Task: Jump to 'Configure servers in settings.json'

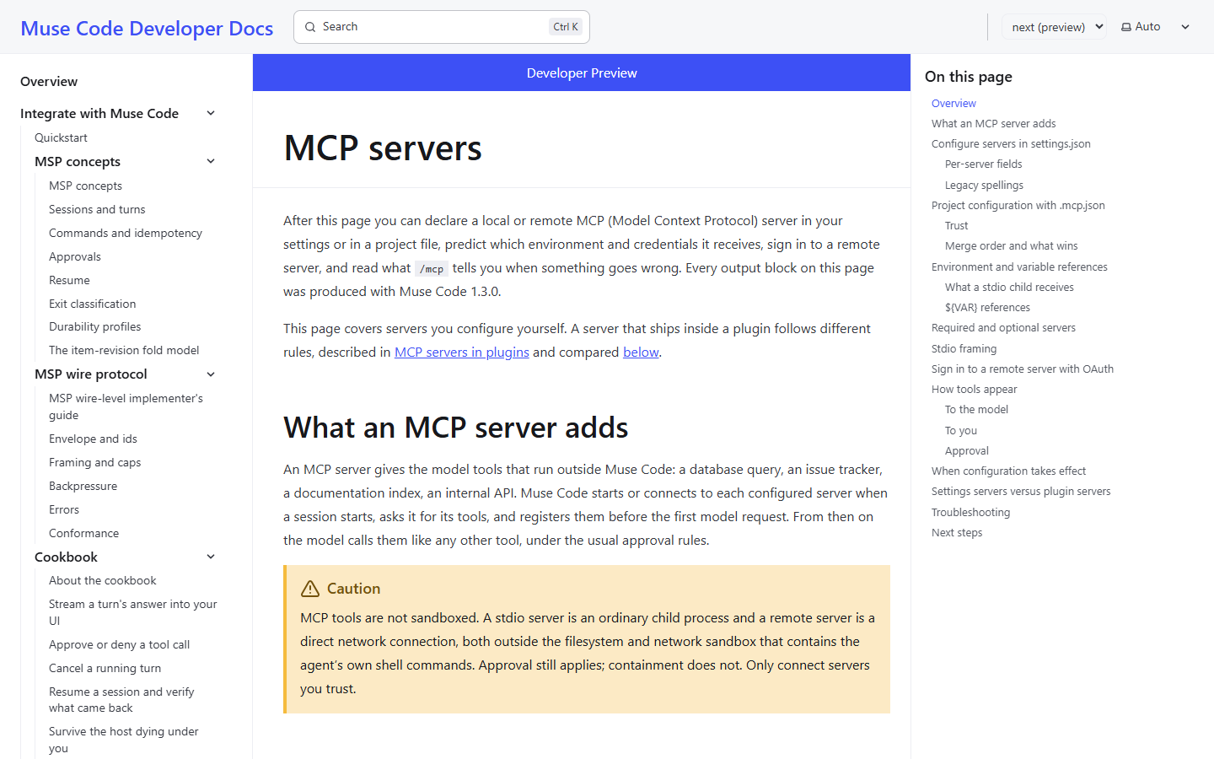Action: click(x=1012, y=143)
